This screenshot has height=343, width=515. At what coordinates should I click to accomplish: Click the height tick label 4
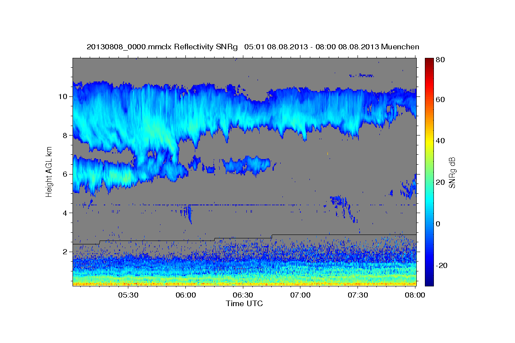[x=64, y=213]
